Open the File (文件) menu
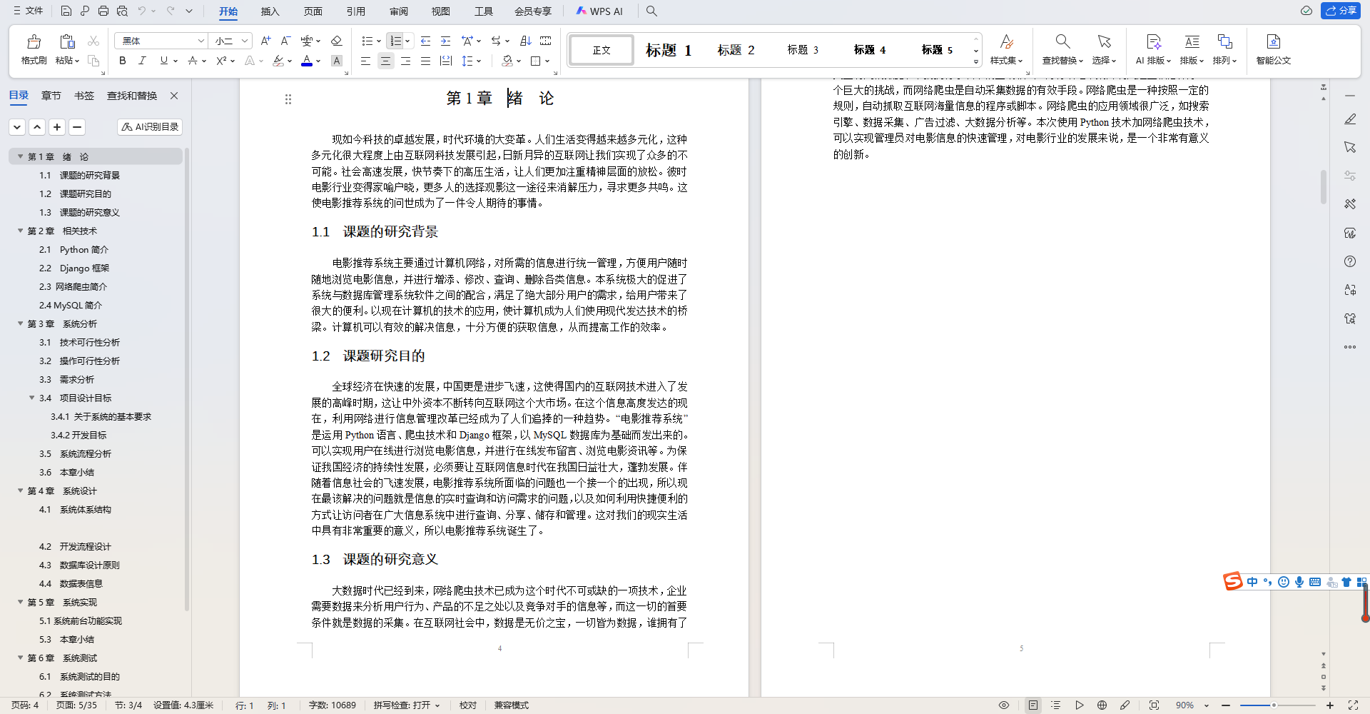The width and height of the screenshot is (1370, 714). pos(29,11)
